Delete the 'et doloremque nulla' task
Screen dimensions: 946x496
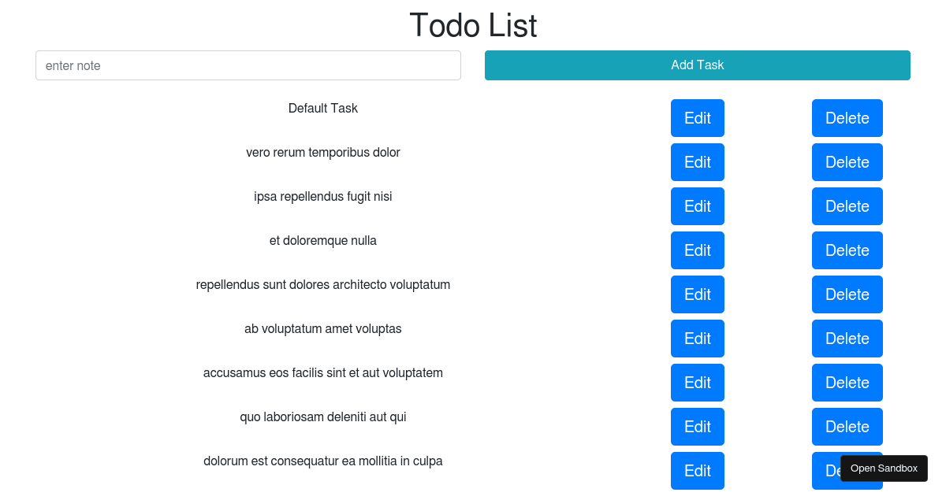point(847,250)
